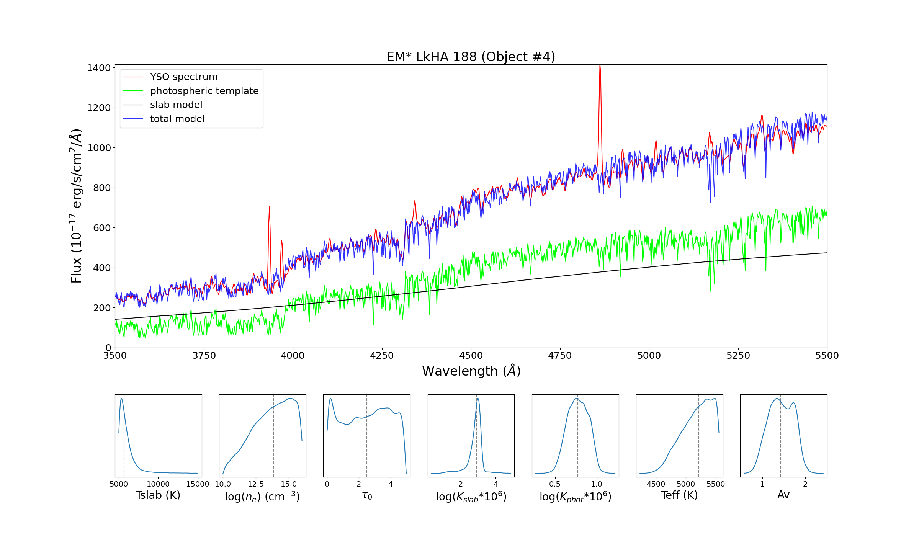This screenshot has width=919, height=536.
Task: Click the 'photospheric template' legend text
Action: [x=204, y=91]
